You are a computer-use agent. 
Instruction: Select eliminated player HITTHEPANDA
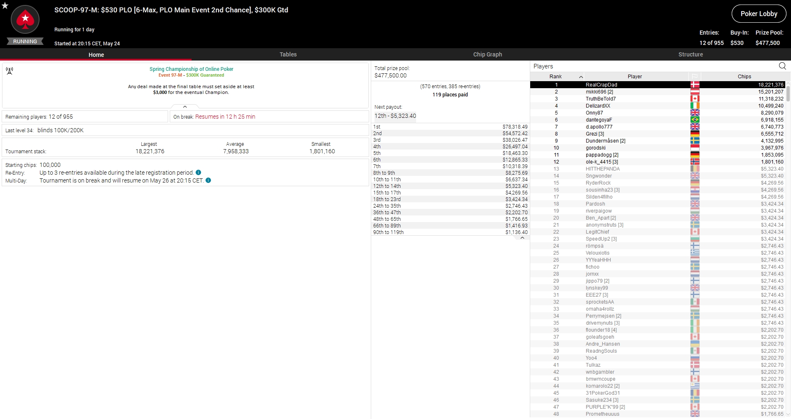tap(658, 169)
